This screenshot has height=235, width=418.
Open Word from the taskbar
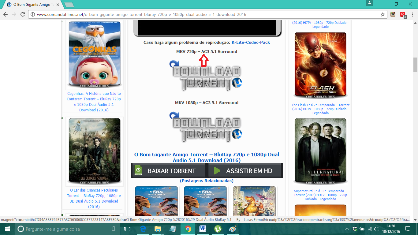(203, 229)
